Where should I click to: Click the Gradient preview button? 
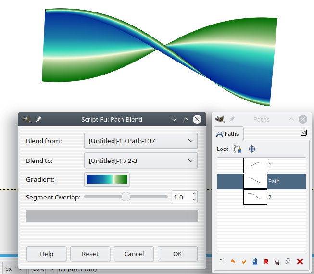[x=107, y=179]
